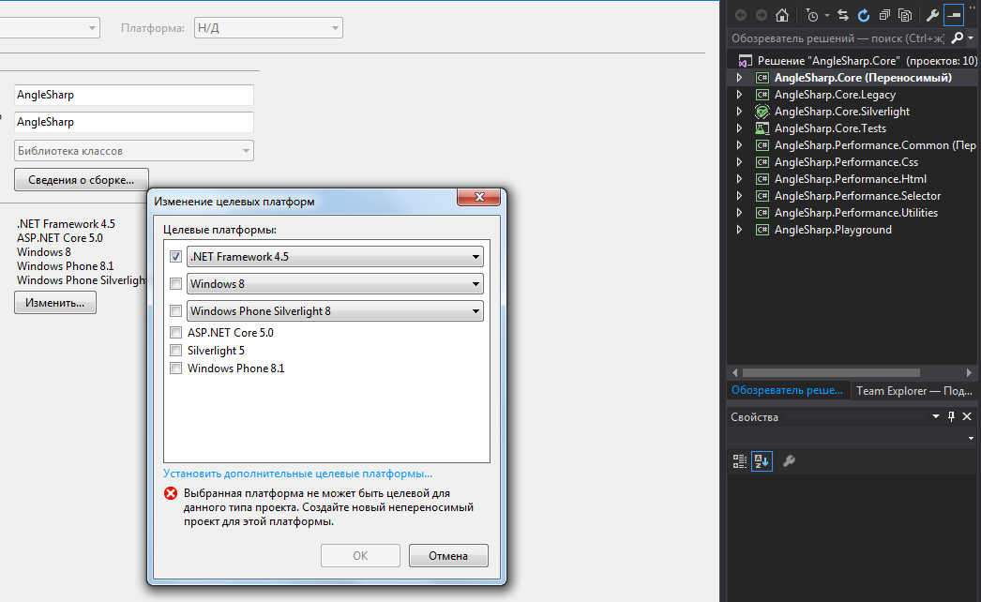Image resolution: width=981 pixels, height=602 pixels.
Task: Click the Solution Explorer horizontal scrollbar thumb
Action: (831, 372)
